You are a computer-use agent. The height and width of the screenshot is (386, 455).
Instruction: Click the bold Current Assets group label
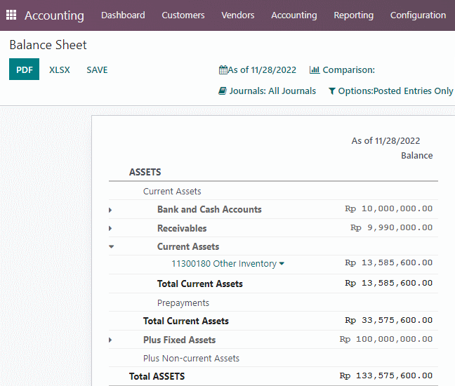[x=188, y=246]
